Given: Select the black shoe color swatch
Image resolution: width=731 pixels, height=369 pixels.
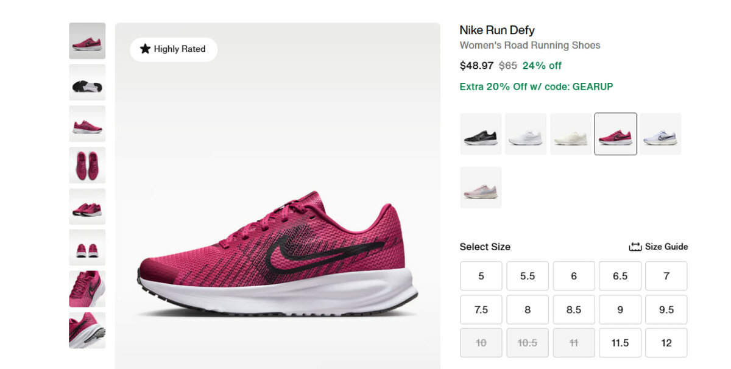Looking at the screenshot, I should 481,134.
